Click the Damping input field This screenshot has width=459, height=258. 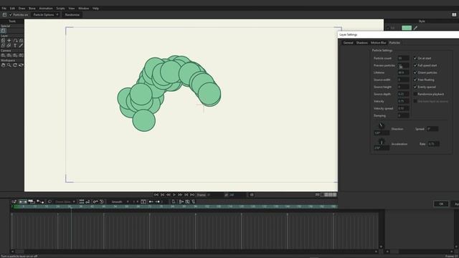click(403, 115)
